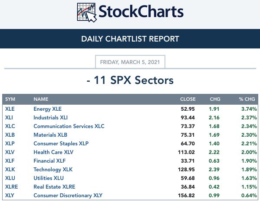260x202 pixels.
Task: Click the SYM column header
Action: (x=10, y=99)
